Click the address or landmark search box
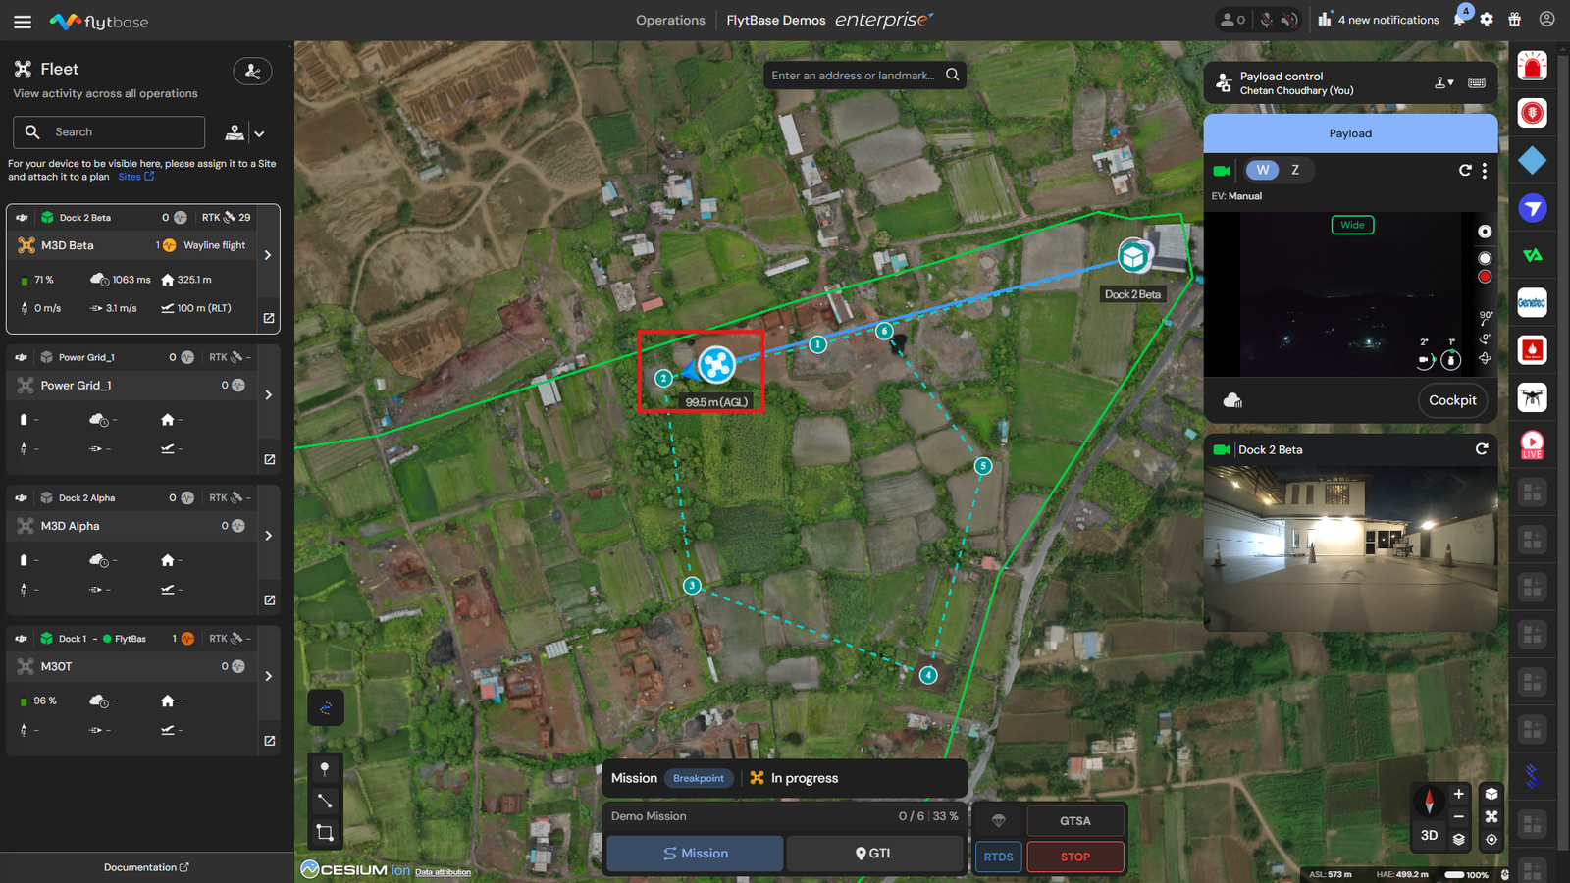Image resolution: width=1570 pixels, height=883 pixels. click(x=864, y=75)
